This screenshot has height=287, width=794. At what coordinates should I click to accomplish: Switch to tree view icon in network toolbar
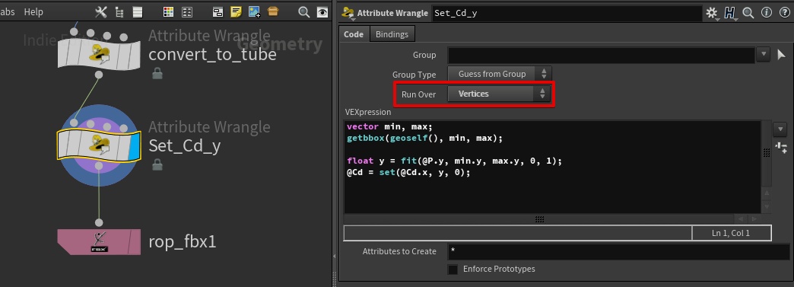click(x=119, y=12)
